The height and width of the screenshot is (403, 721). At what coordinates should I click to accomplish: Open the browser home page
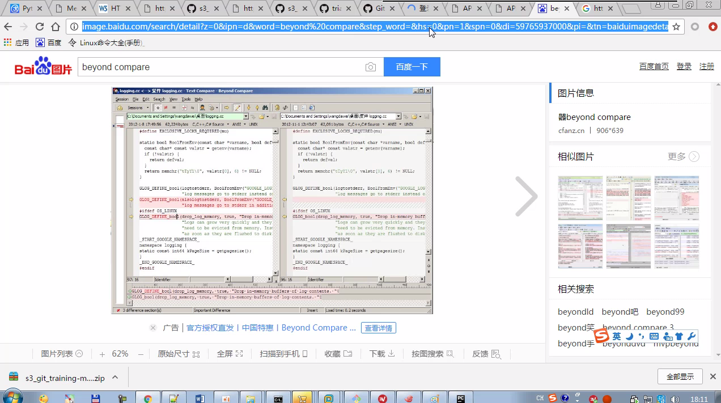click(x=56, y=27)
